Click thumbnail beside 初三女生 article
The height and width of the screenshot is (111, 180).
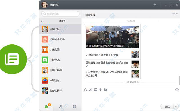[135, 74]
